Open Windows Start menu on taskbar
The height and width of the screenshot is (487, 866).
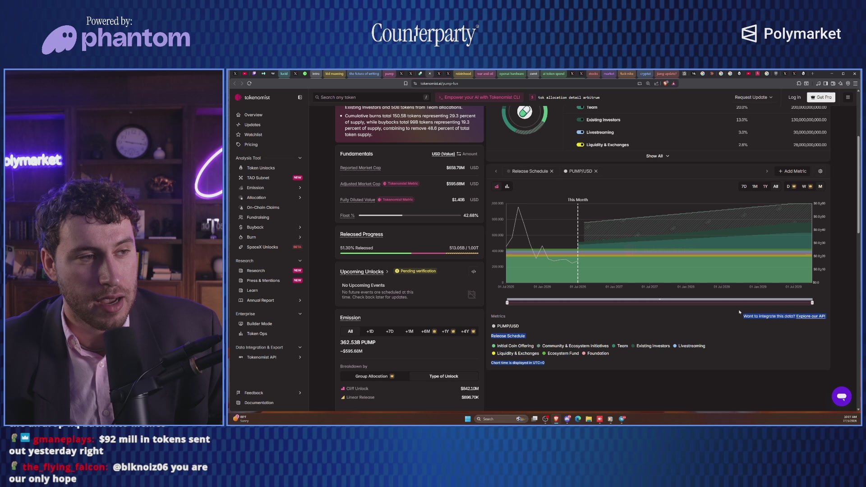click(x=468, y=419)
